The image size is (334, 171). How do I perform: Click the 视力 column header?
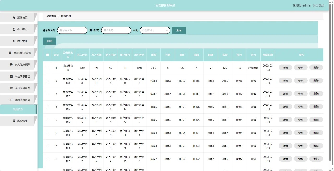click(x=239, y=55)
